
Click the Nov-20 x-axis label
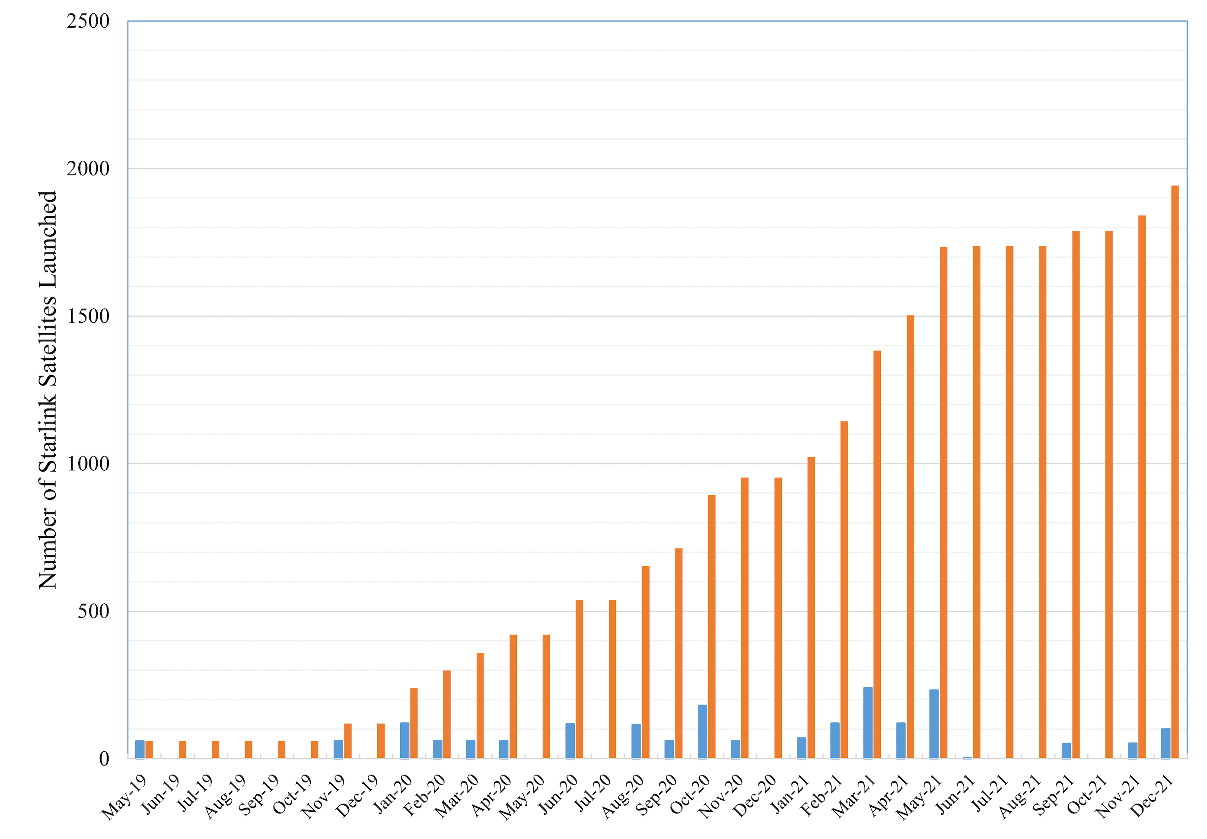click(720, 797)
